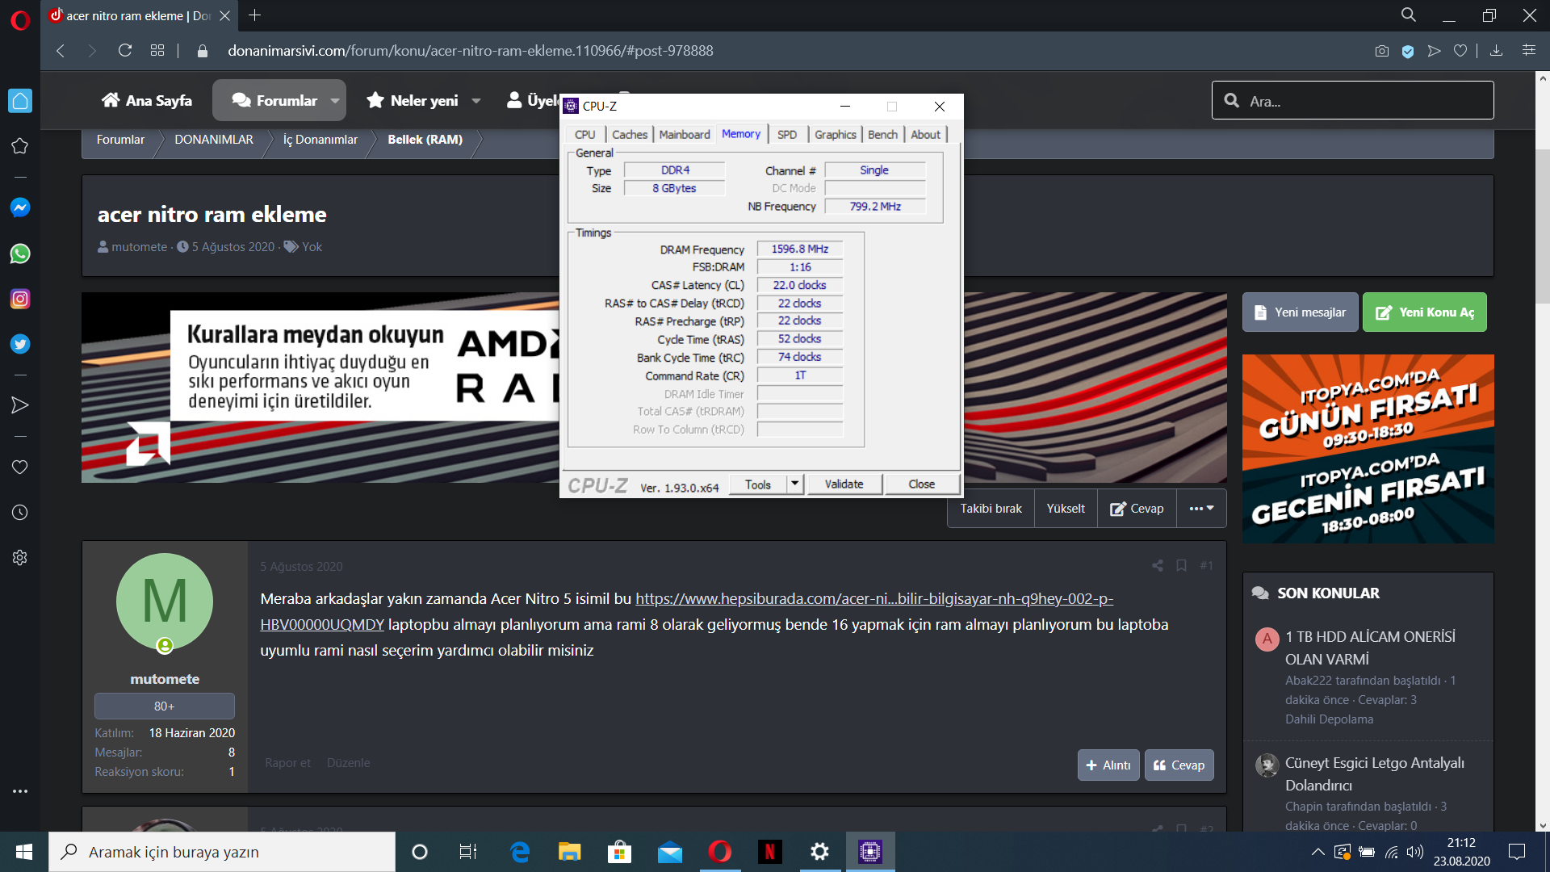
Task: Open Opera menu logo icon
Action: [x=20, y=19]
